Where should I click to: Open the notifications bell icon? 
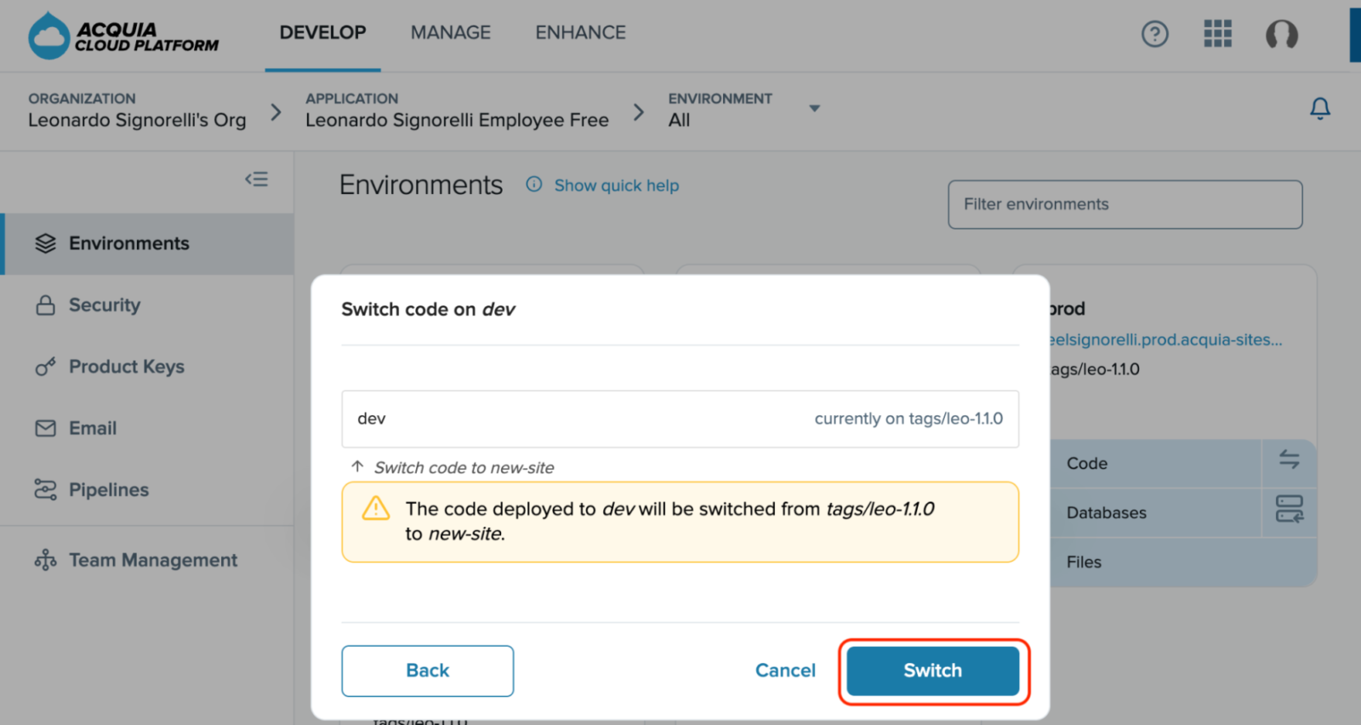pyautogui.click(x=1319, y=109)
